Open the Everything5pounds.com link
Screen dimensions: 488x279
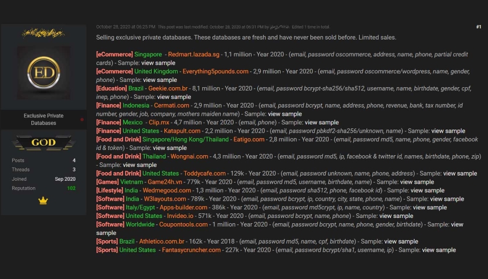216,71
